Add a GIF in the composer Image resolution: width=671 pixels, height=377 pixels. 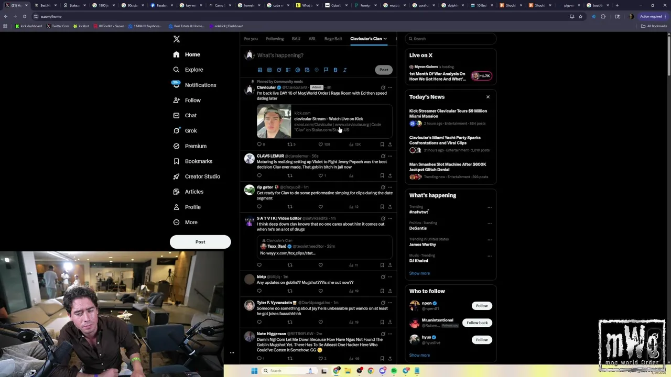pyautogui.click(x=269, y=70)
